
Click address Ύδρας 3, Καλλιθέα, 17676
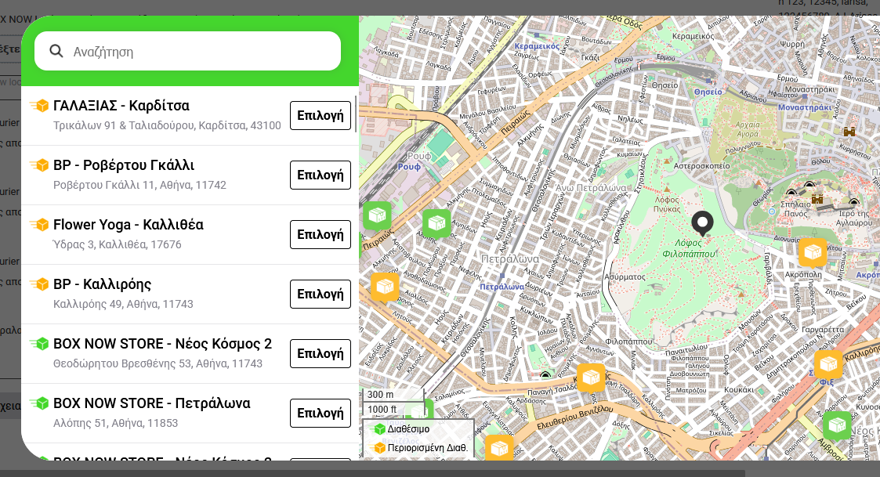tap(118, 244)
